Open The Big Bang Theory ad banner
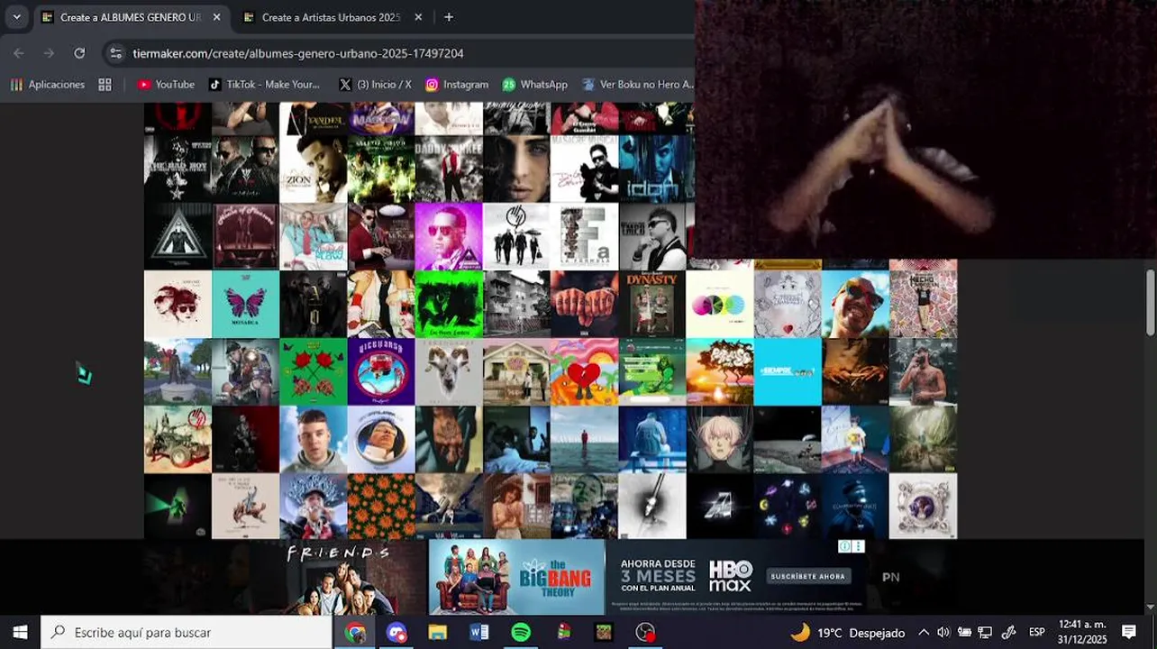Image resolution: width=1157 pixels, height=649 pixels. tap(516, 577)
